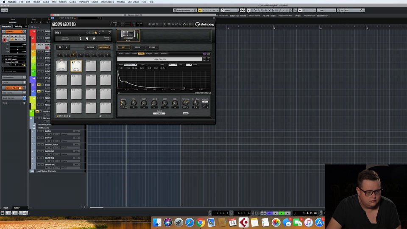
Task: Expand the Chords inspector section
Action: (14, 83)
